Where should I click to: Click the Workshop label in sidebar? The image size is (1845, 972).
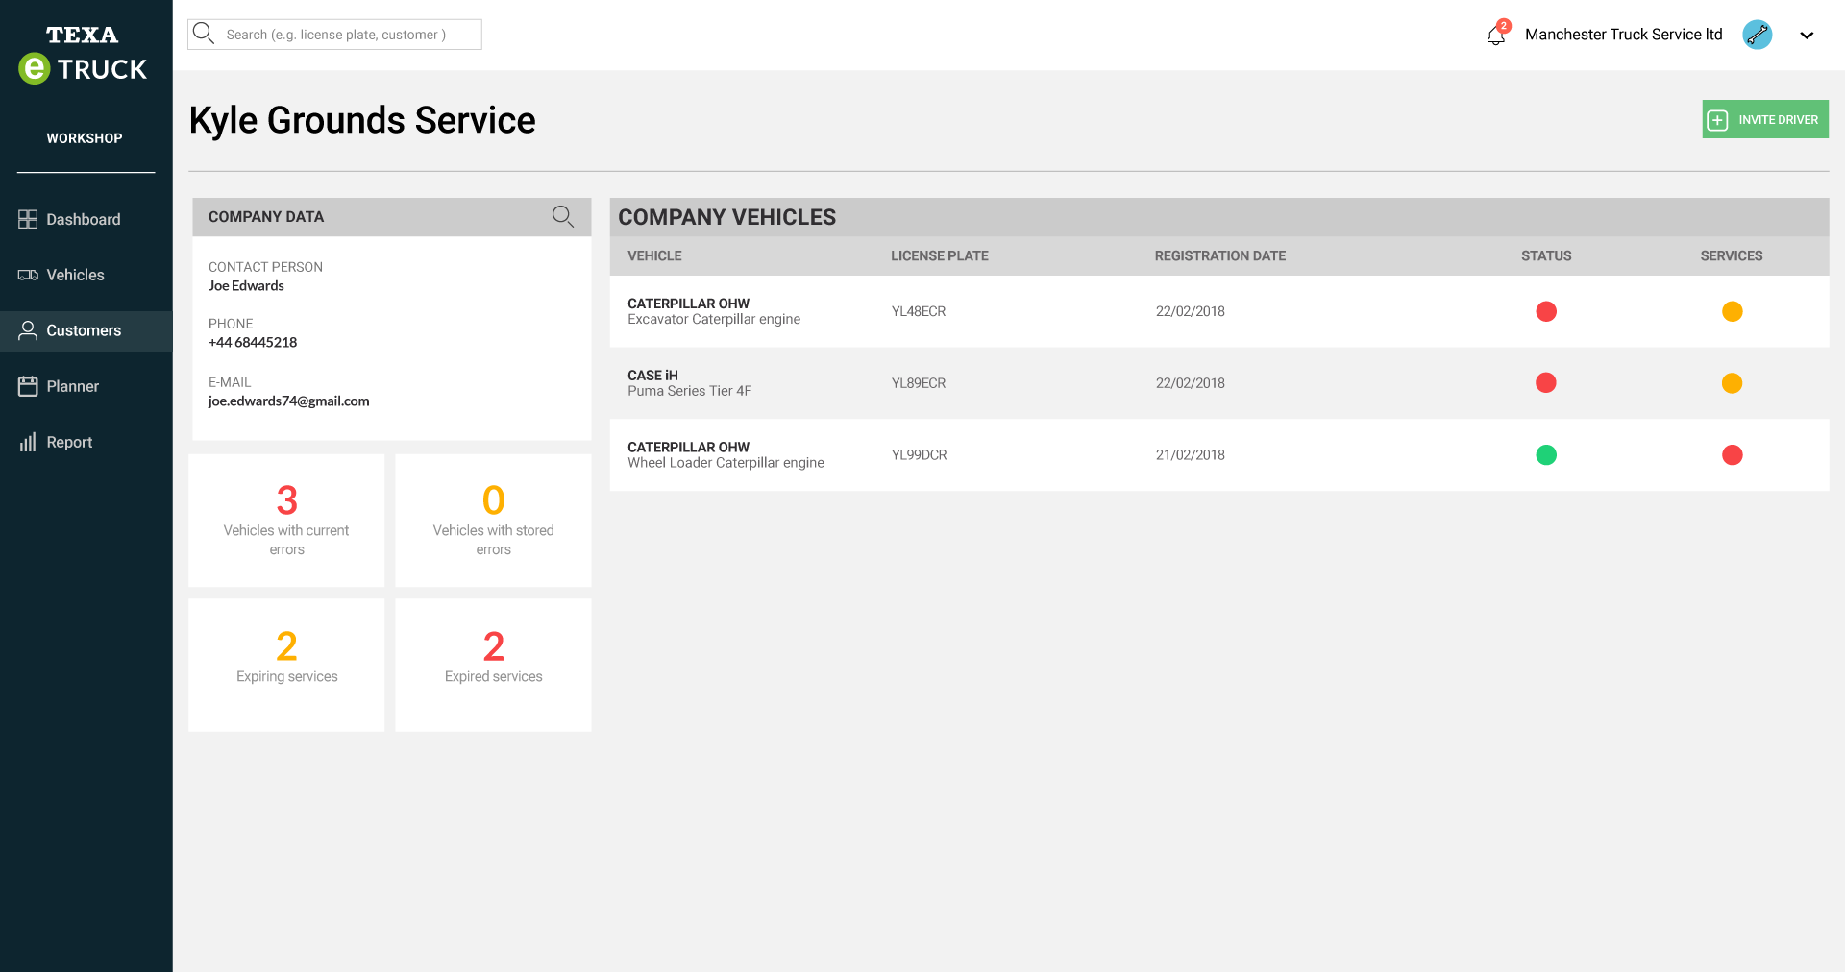click(85, 138)
